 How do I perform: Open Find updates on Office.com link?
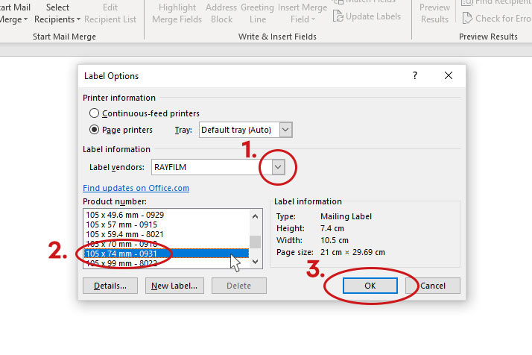tap(136, 188)
